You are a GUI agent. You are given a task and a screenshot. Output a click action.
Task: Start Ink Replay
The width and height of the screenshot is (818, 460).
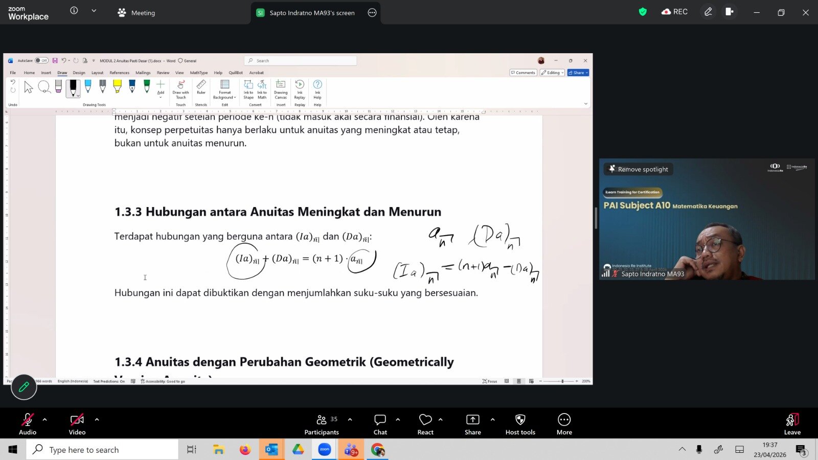pos(300,89)
